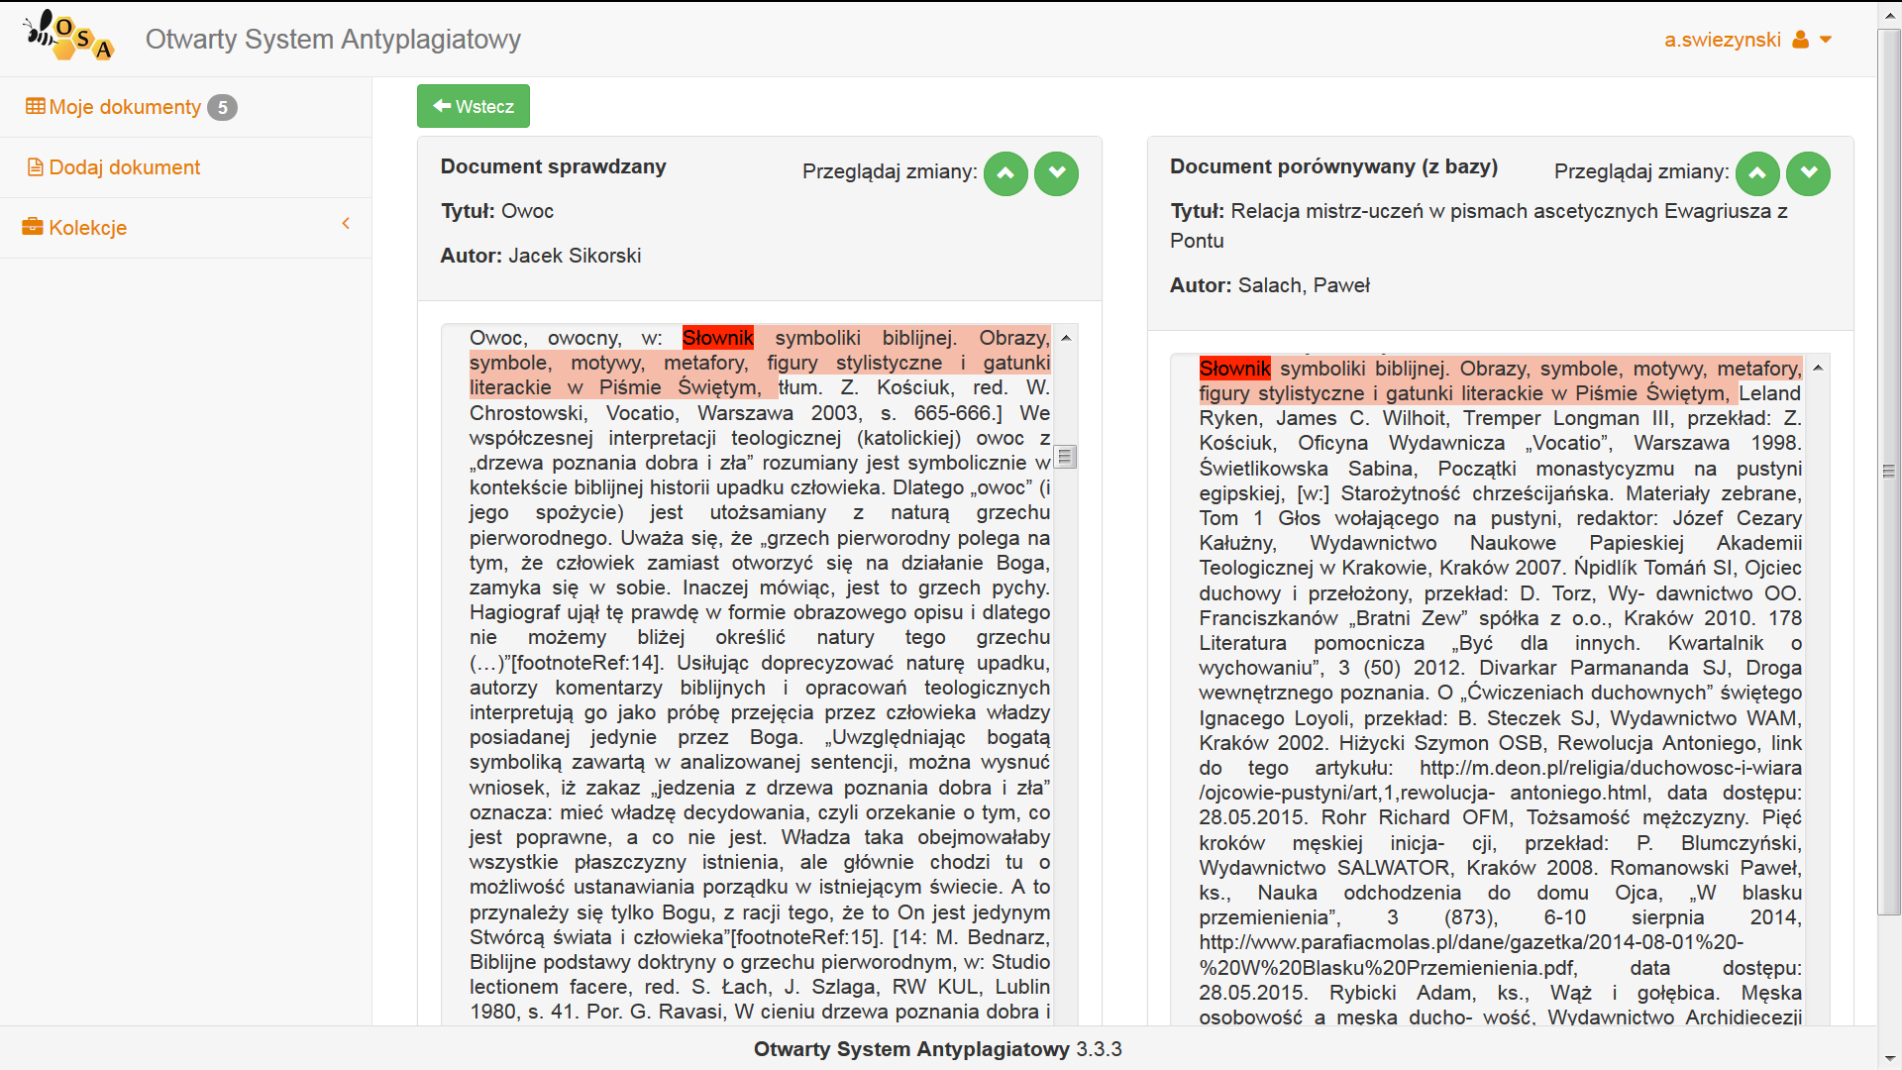Open Moje dokumenty in sidebar
Viewport: 1902px width, 1070px height.
pos(125,107)
